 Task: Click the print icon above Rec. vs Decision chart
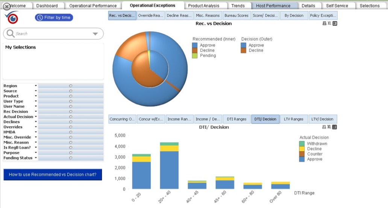324,23
